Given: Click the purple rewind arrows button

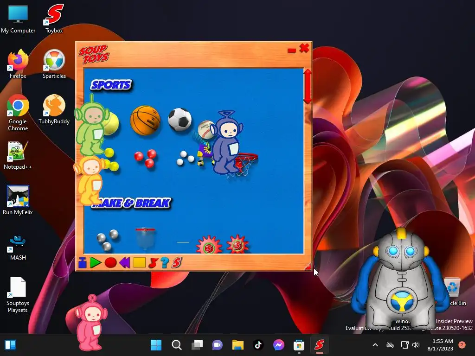Looking at the screenshot, I should (x=125, y=262).
